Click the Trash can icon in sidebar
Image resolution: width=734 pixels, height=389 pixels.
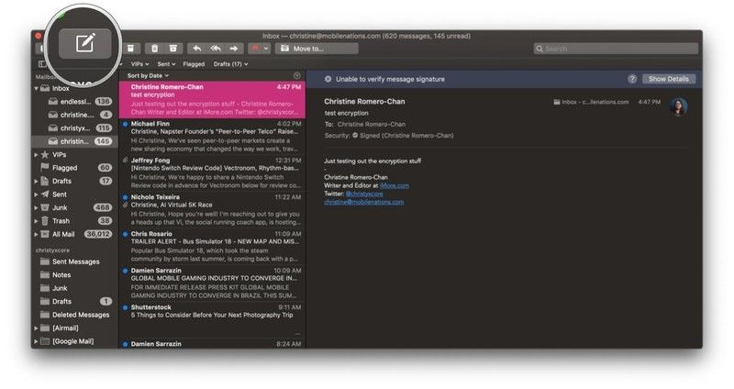[x=45, y=221]
